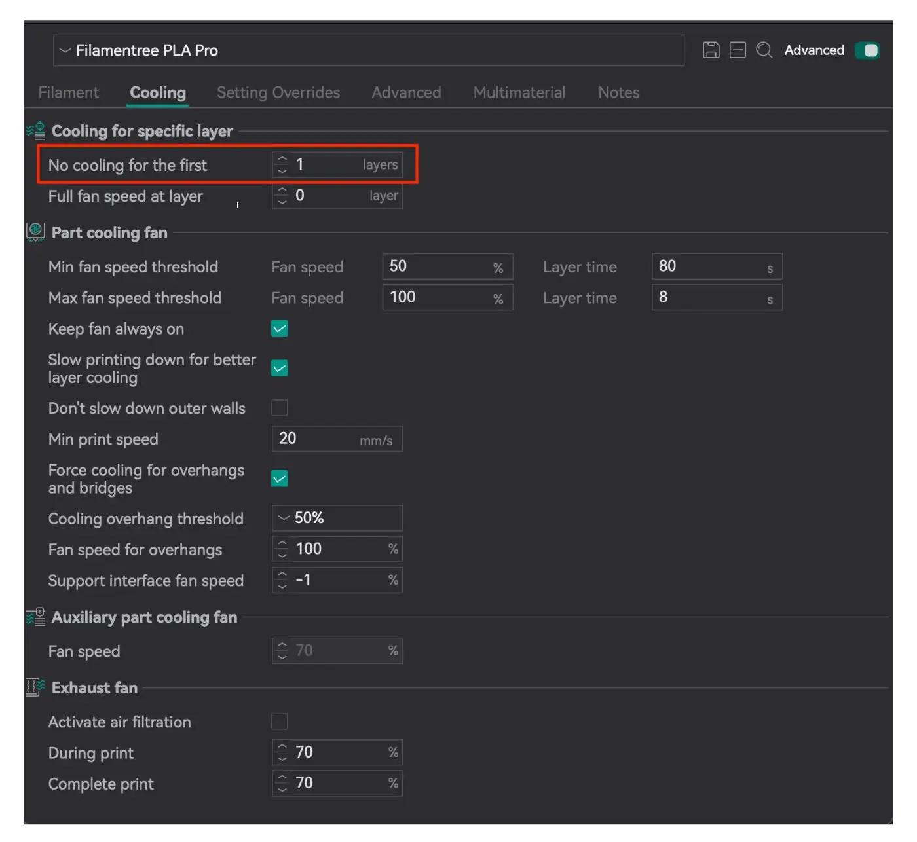This screenshot has width=917, height=842.
Task: Check Activate air filtration box
Action: (280, 722)
